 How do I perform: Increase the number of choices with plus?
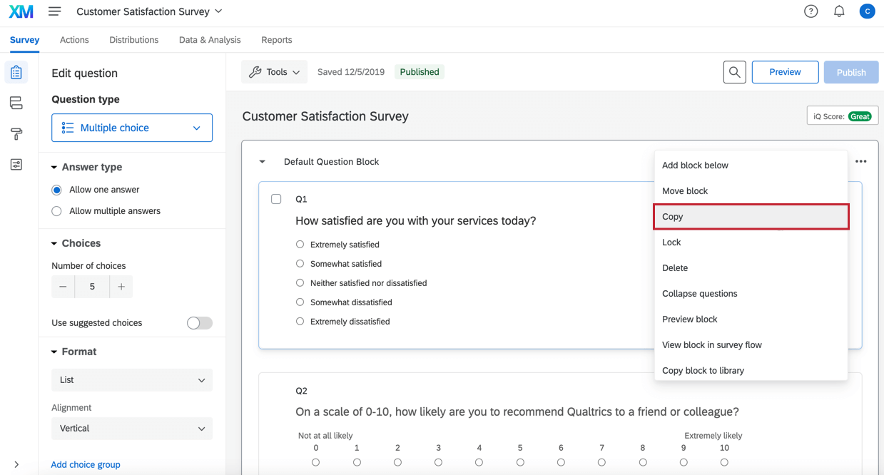121,287
